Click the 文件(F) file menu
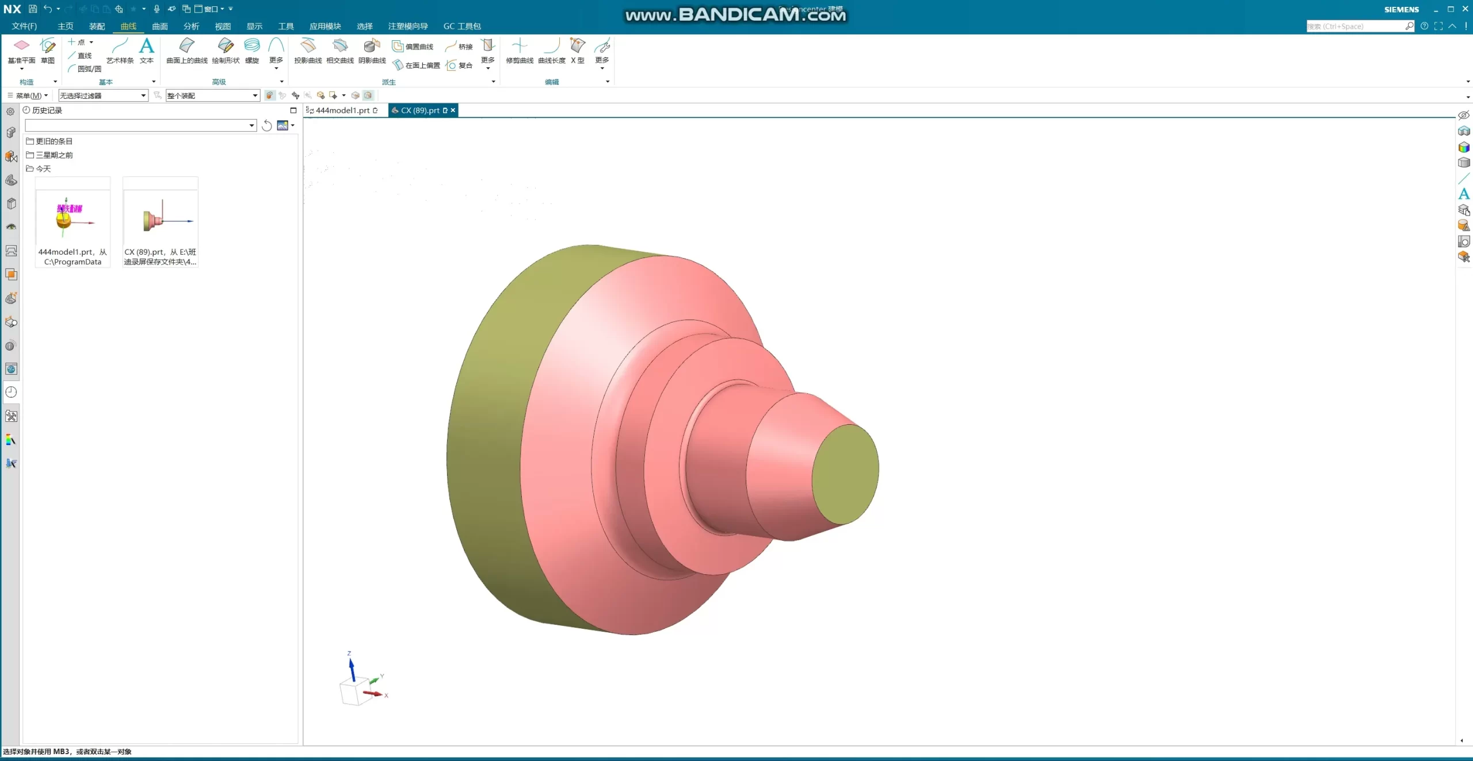The image size is (1473, 761). (x=24, y=26)
